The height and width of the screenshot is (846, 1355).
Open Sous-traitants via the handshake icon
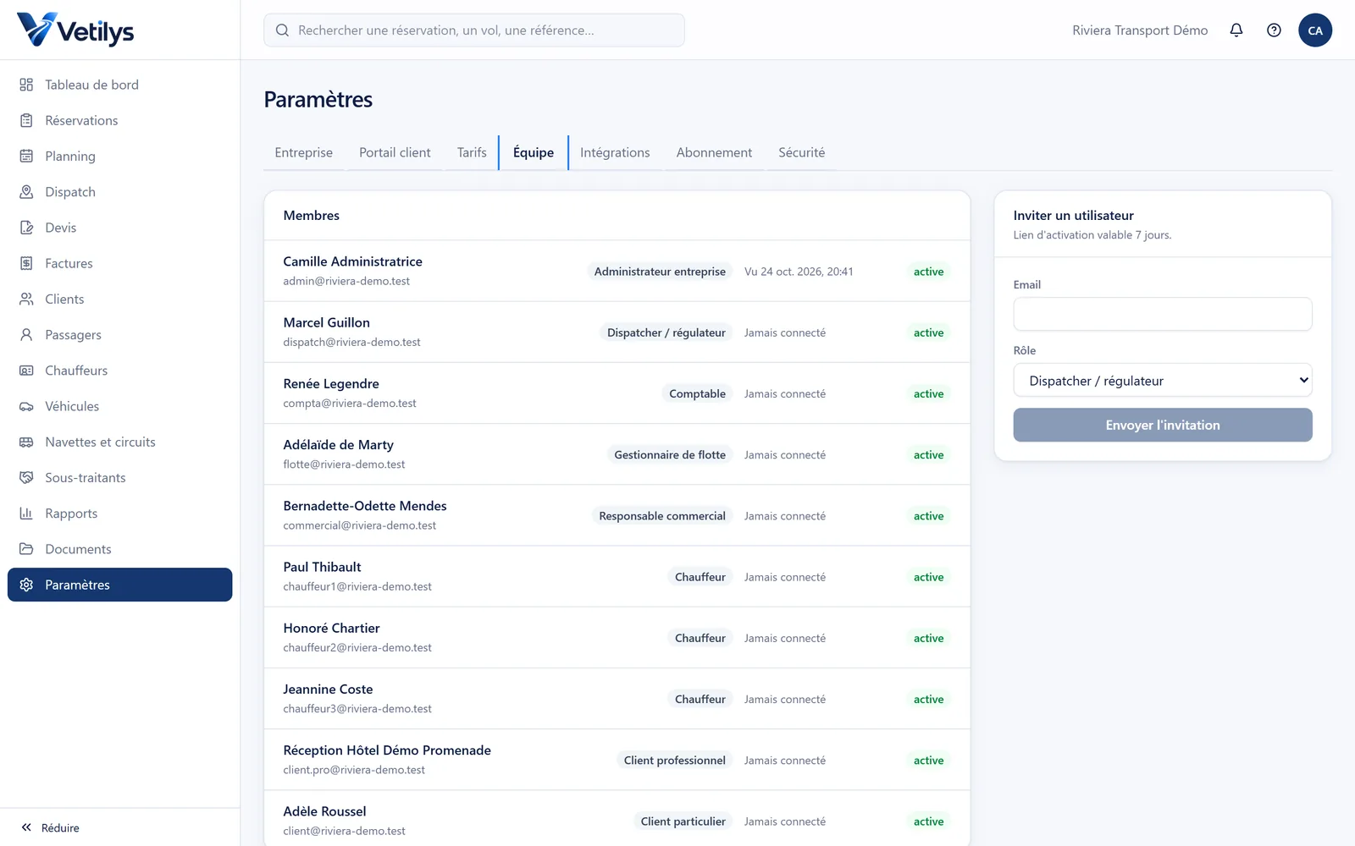point(26,478)
